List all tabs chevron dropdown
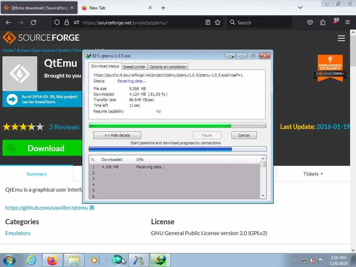 click(x=300, y=8)
